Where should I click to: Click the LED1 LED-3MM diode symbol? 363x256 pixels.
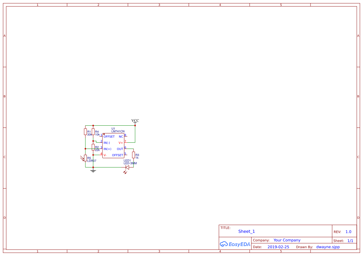[127, 167]
